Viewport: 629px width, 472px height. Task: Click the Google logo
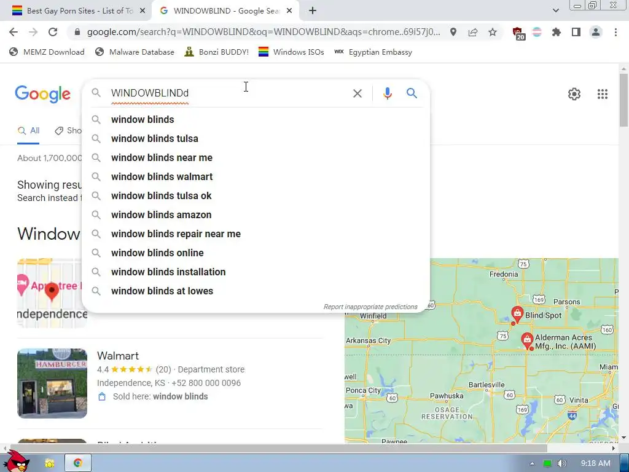(x=42, y=94)
